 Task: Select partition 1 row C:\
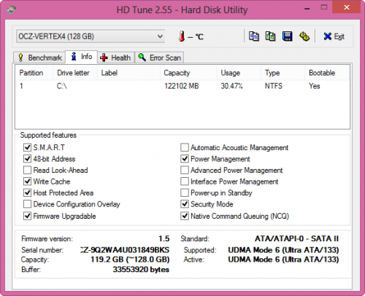point(182,86)
